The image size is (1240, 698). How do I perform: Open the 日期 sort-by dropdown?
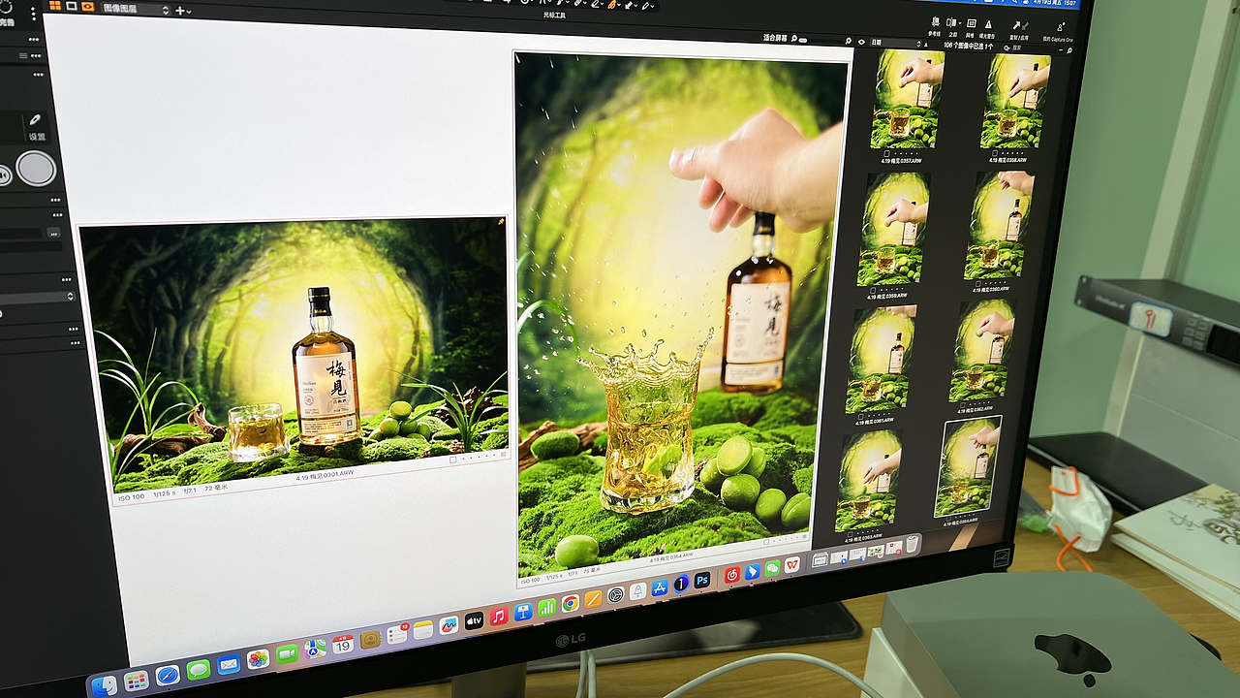[896, 43]
